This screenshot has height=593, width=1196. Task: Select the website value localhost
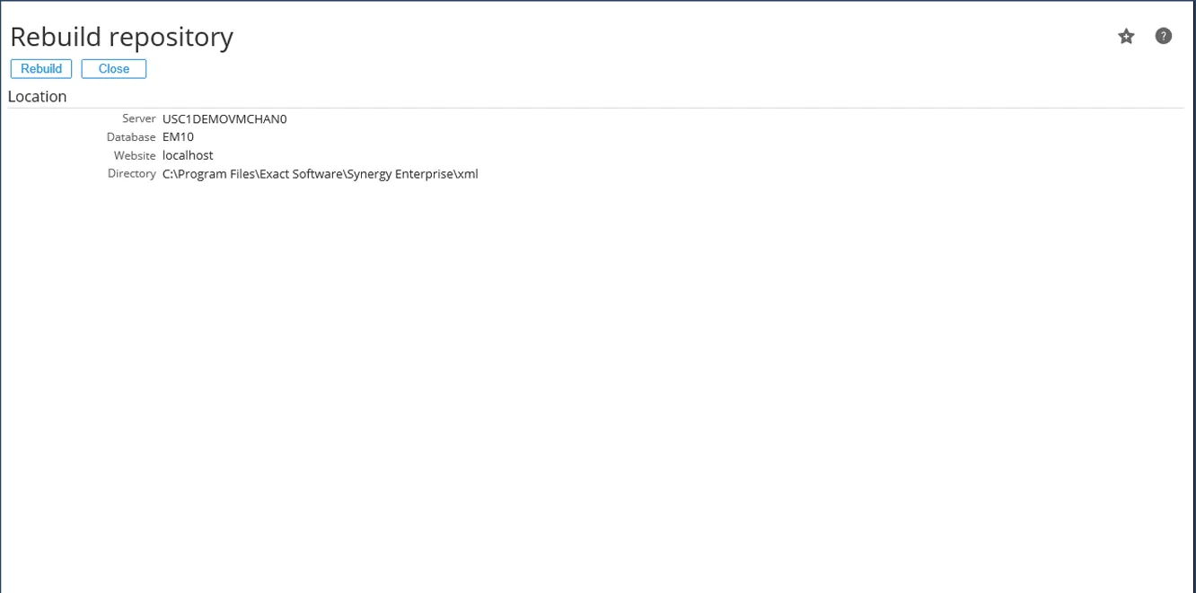tap(188, 156)
